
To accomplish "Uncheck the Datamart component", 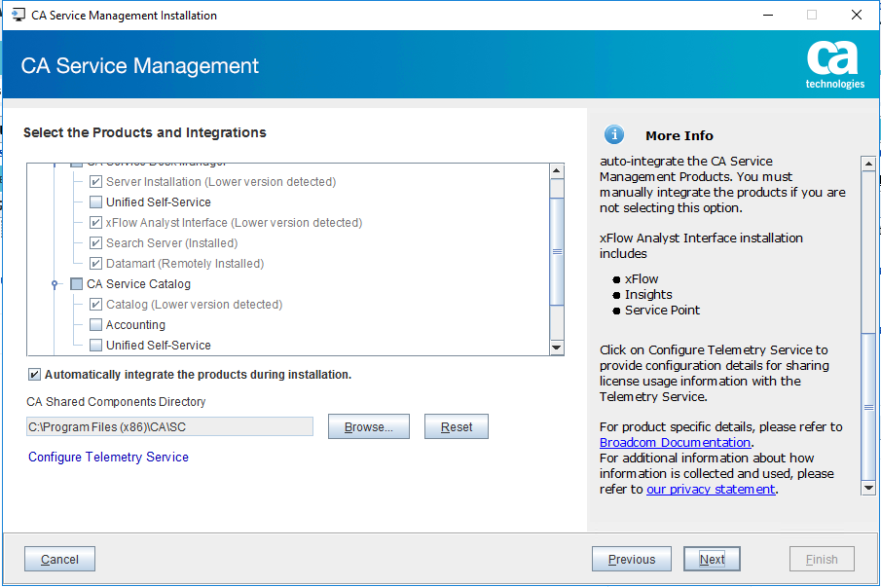I will coord(95,263).
